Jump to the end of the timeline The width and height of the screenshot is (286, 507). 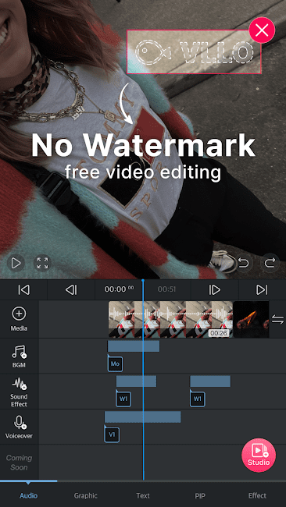(262, 289)
